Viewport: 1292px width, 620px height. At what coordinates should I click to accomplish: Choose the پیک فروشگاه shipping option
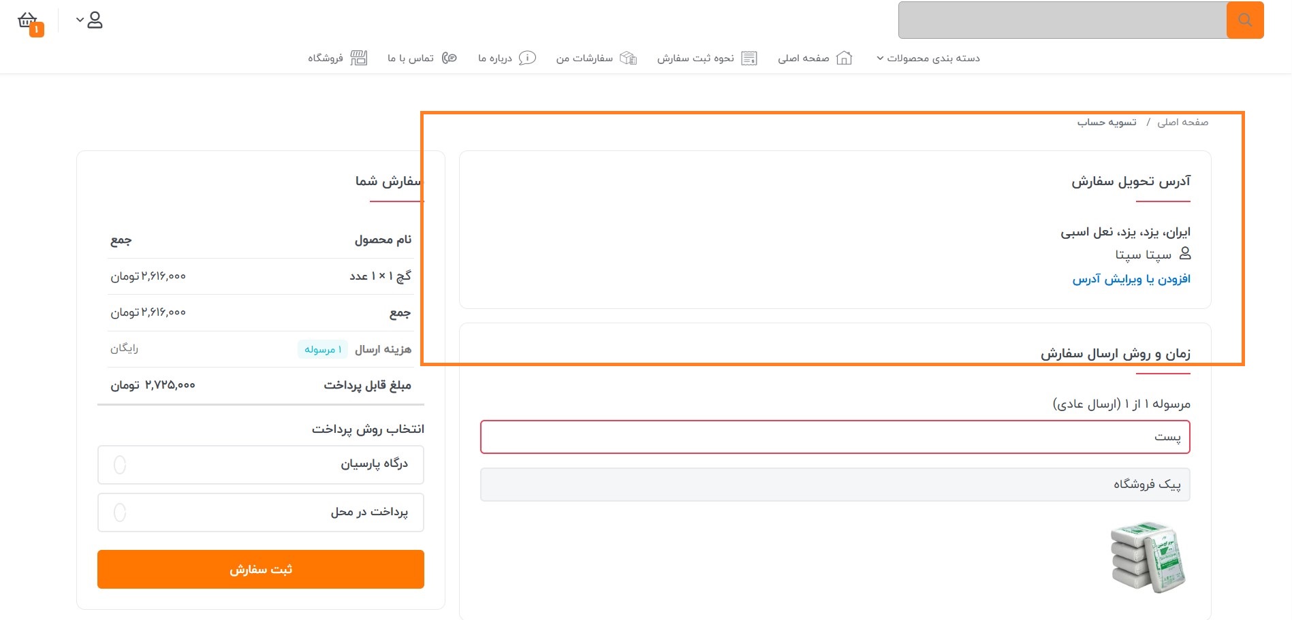(835, 485)
